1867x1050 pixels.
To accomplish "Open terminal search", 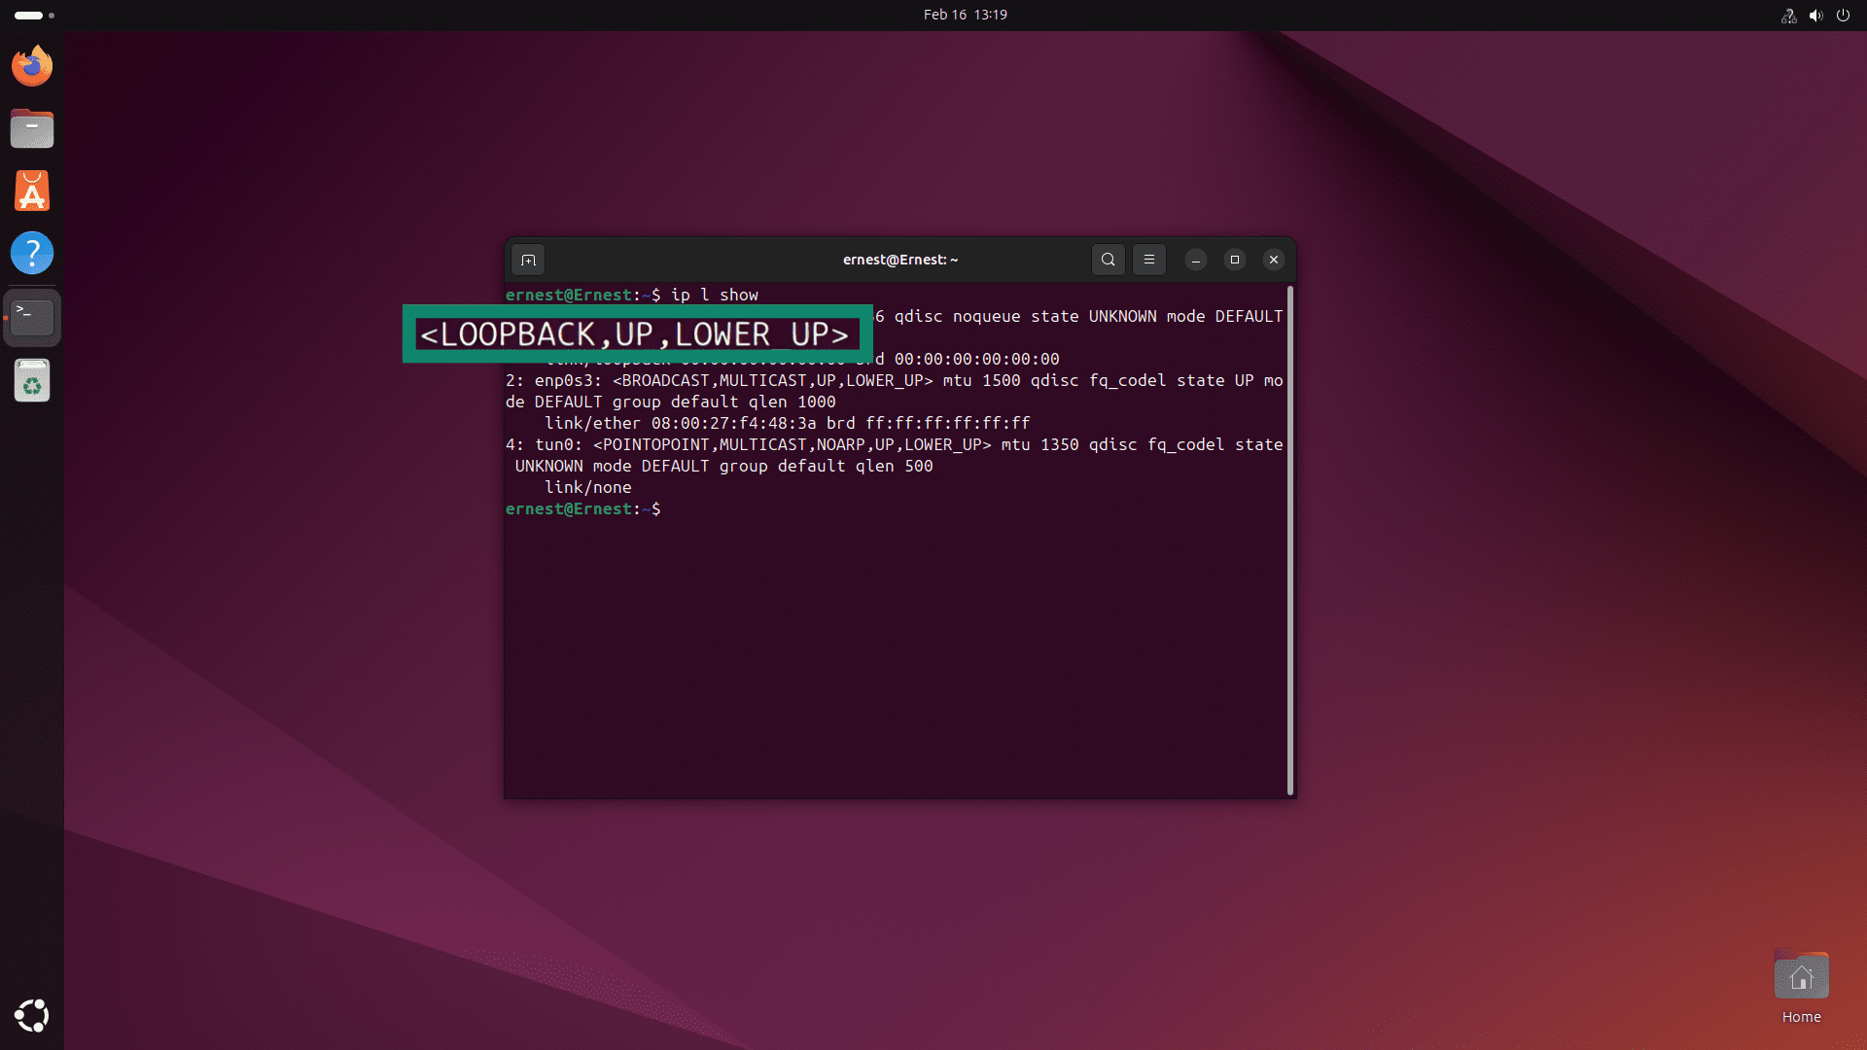I will tap(1108, 260).
